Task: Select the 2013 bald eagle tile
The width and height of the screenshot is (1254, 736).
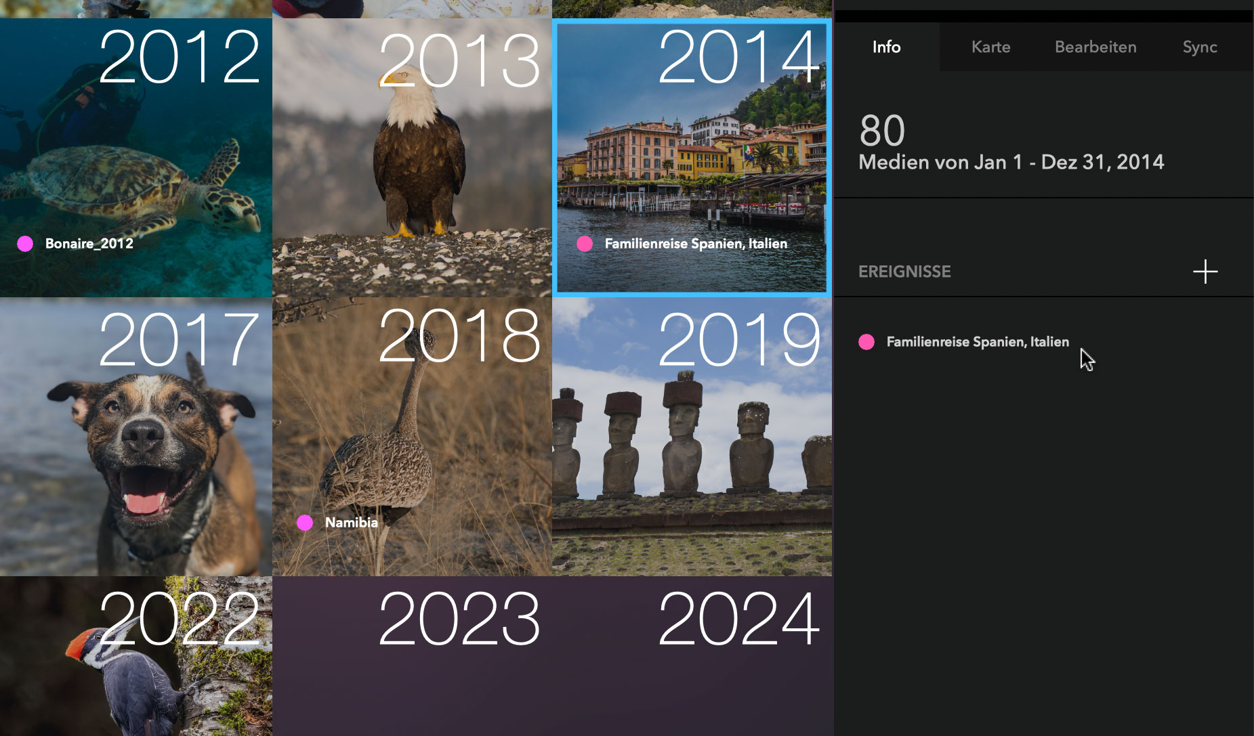Action: (x=412, y=158)
